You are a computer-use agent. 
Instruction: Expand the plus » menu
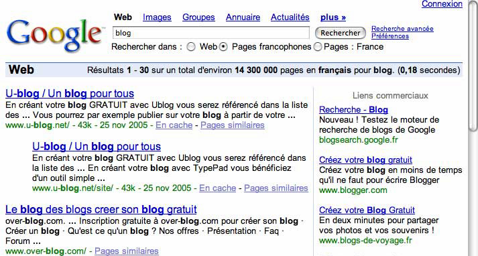point(333,17)
